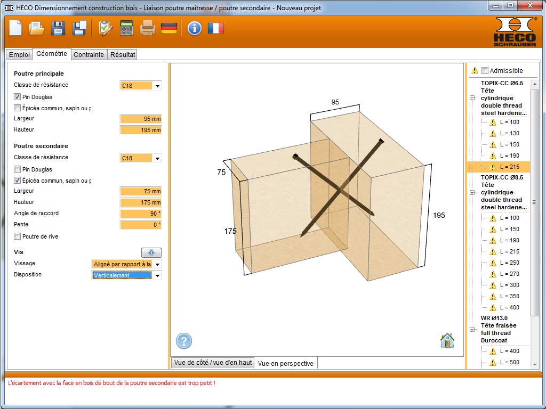Open project with the folder icon
The width and height of the screenshot is (546, 409).
(x=36, y=28)
